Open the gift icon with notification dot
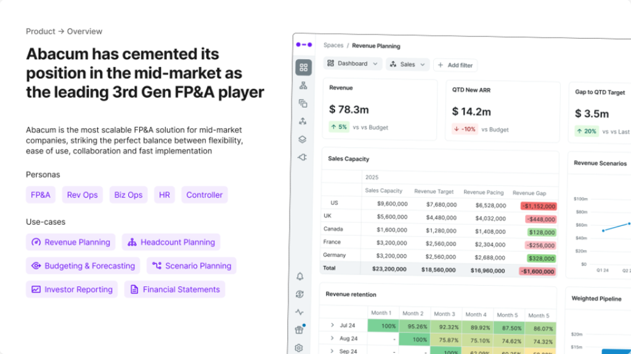The image size is (631, 354). [300, 330]
